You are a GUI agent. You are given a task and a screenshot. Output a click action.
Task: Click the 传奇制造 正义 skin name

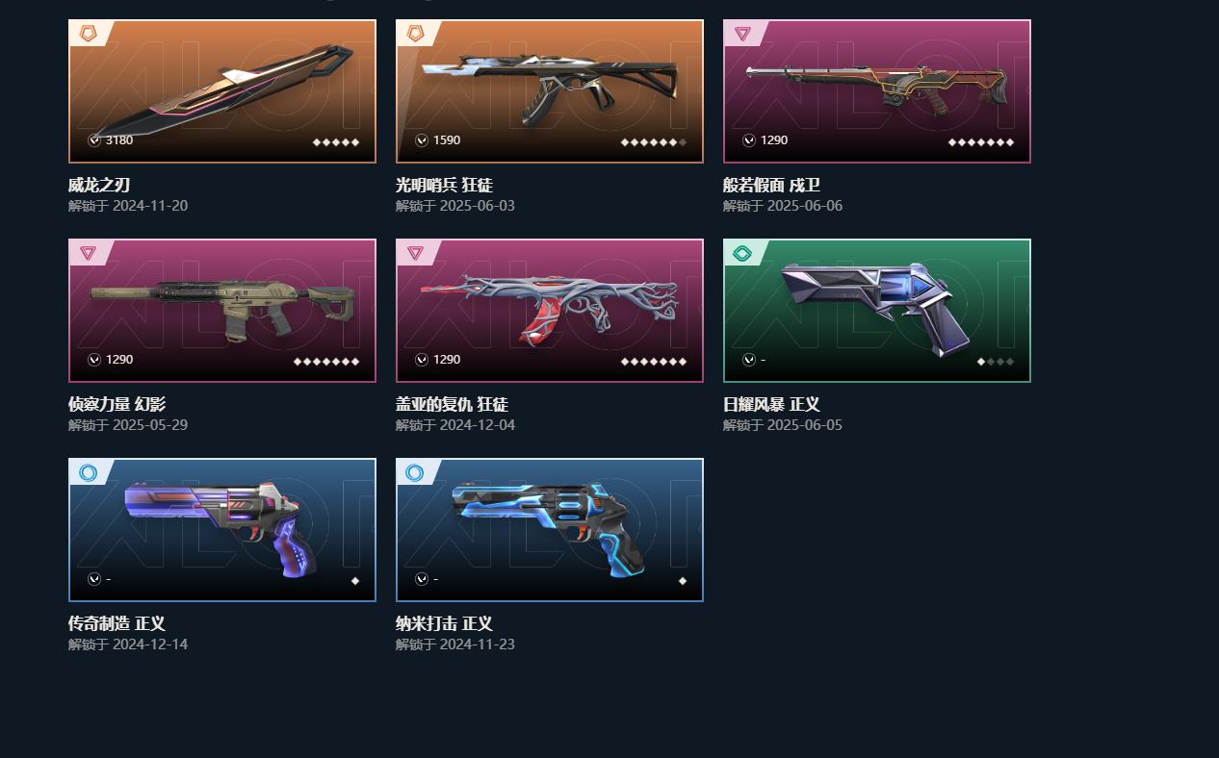(x=117, y=623)
